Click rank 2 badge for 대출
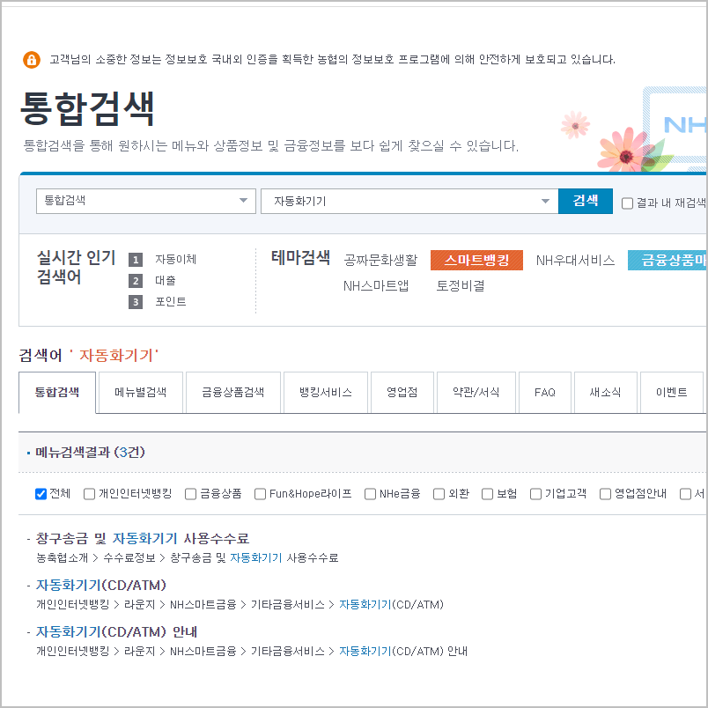This screenshot has width=708, height=708. [136, 281]
